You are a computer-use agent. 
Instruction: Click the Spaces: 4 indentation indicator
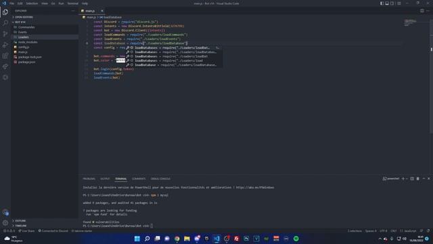(371, 230)
